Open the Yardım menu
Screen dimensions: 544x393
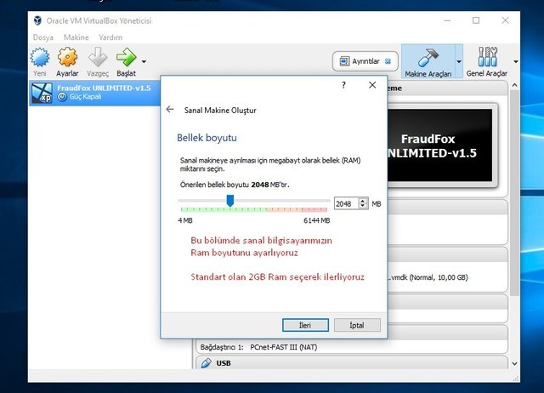click(x=110, y=37)
